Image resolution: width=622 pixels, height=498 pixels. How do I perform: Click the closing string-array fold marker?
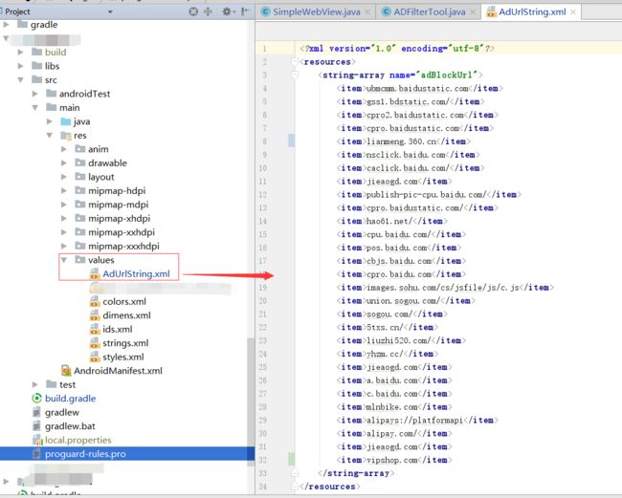click(295, 473)
